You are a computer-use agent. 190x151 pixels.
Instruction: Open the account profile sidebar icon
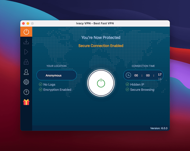click(26, 72)
